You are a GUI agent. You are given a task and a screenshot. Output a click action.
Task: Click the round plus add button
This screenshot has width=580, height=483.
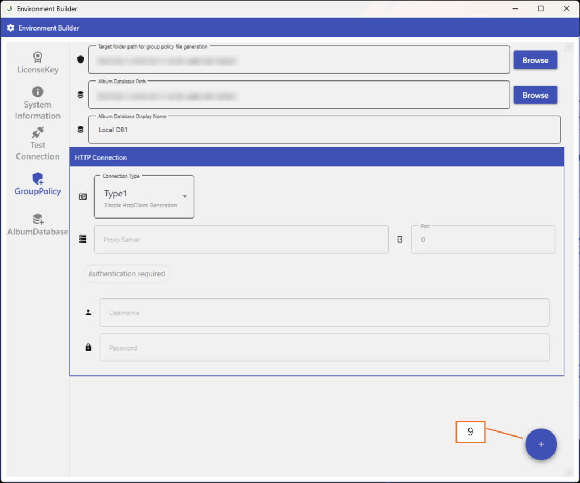pyautogui.click(x=540, y=444)
